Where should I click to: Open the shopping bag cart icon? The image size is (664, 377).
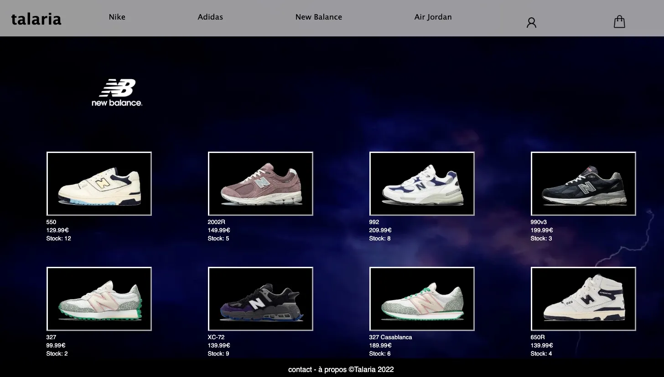point(619,21)
